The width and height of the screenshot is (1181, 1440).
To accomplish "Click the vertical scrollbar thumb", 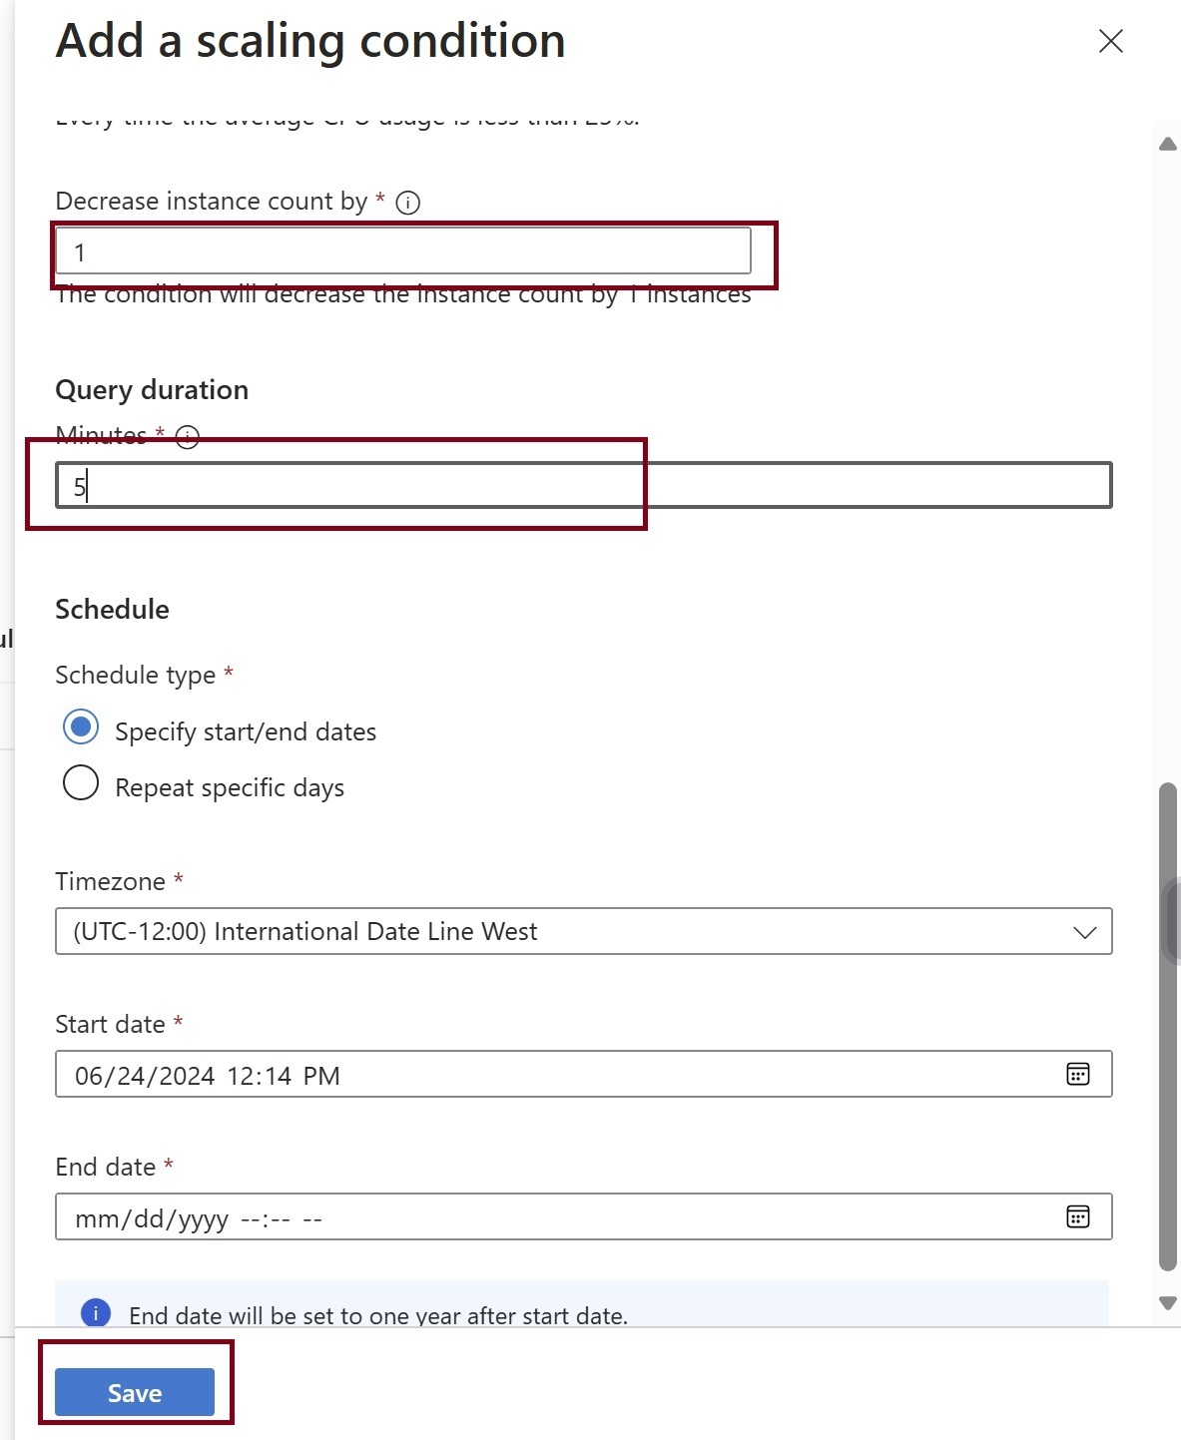I will (x=1167, y=1028).
